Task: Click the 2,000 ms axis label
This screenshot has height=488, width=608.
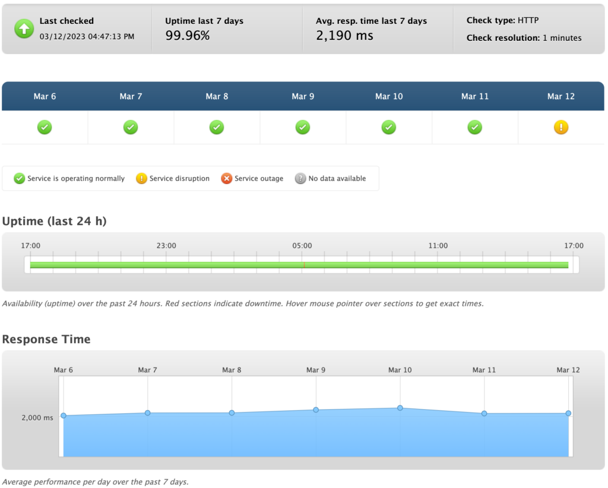Action: point(37,418)
